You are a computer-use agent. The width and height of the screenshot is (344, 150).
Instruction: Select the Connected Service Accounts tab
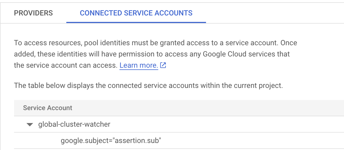(136, 13)
